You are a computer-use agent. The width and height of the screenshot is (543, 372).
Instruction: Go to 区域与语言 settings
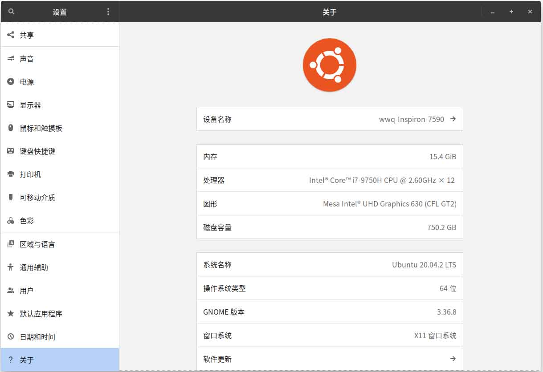click(x=37, y=244)
